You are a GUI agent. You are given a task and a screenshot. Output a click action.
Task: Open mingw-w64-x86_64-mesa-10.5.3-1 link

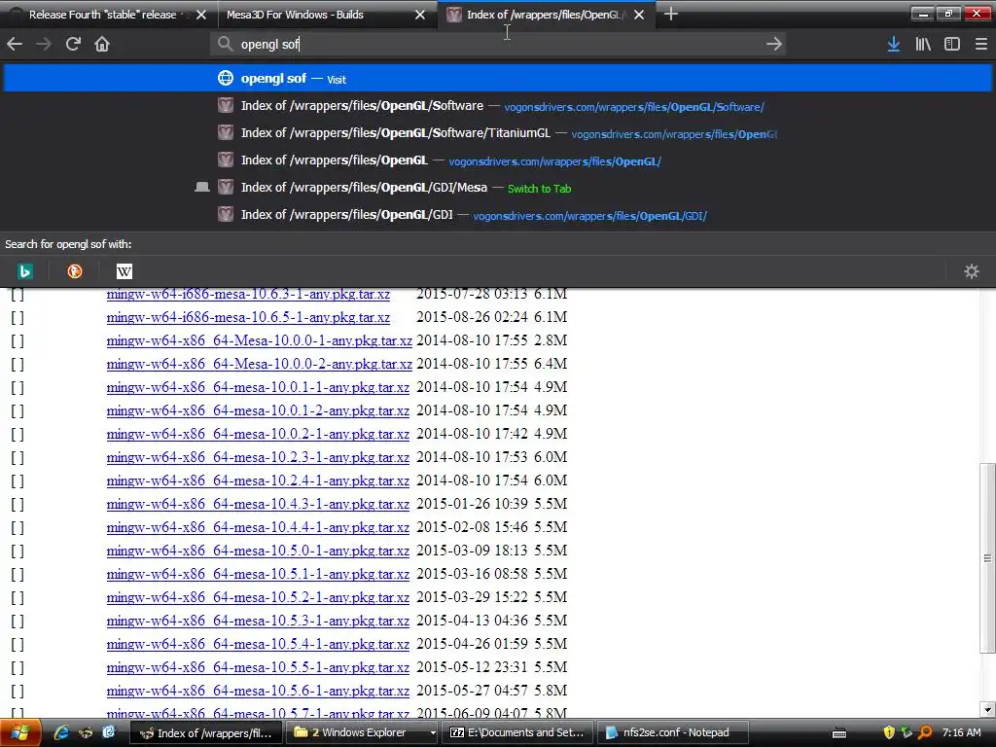coord(258,621)
